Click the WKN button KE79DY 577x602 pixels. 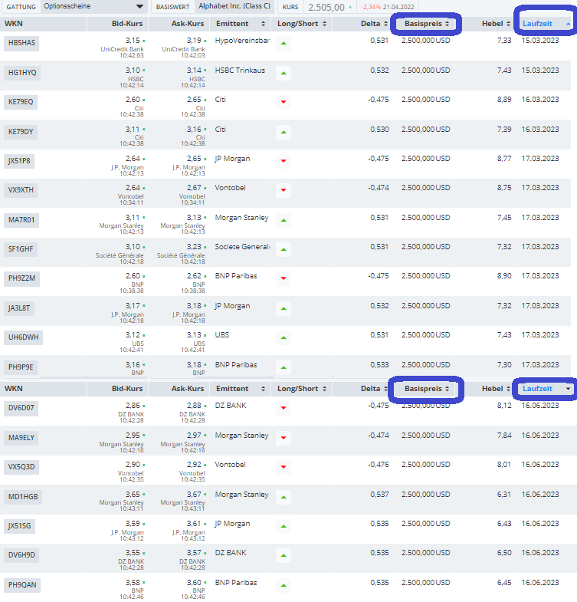[21, 132]
